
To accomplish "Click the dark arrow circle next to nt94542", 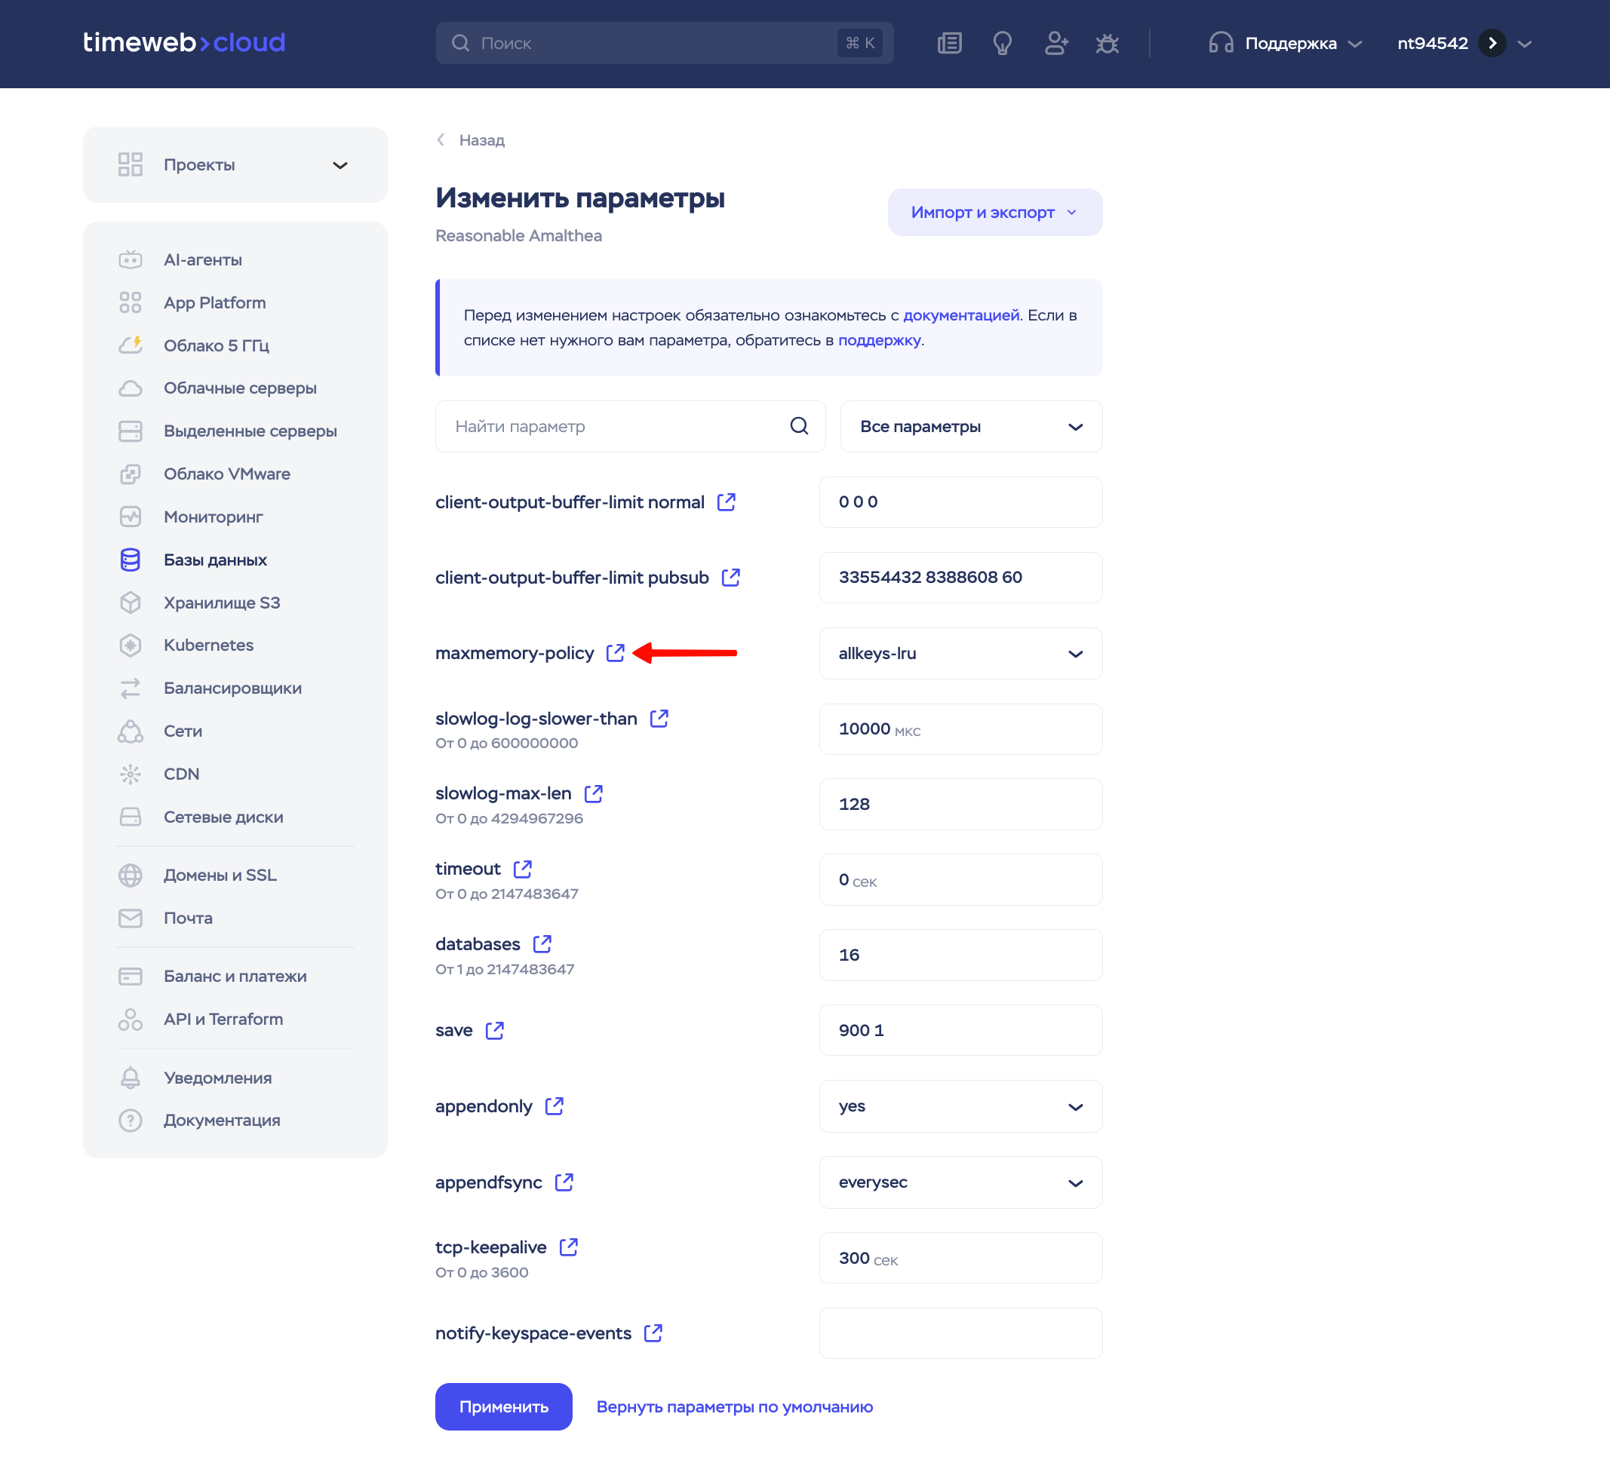I will (x=1492, y=43).
